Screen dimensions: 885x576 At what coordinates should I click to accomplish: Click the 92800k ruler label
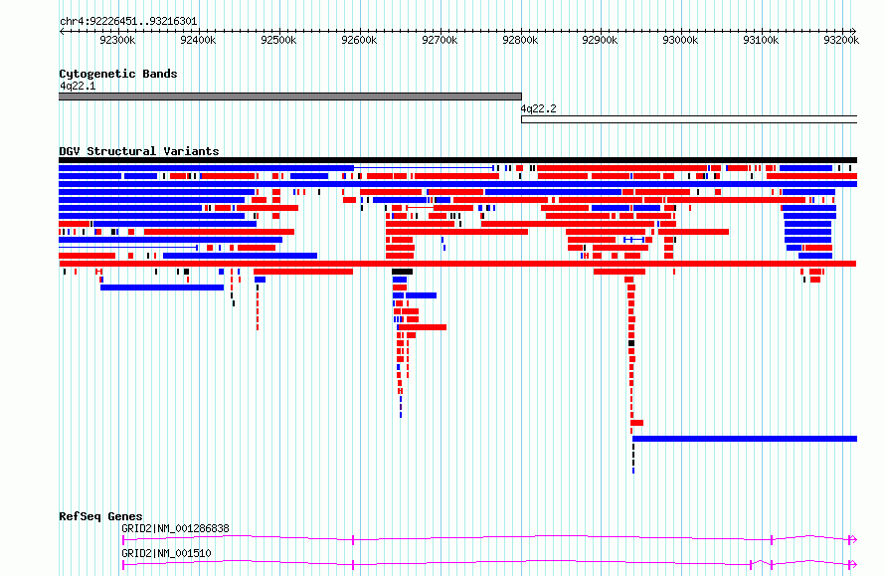(x=520, y=40)
